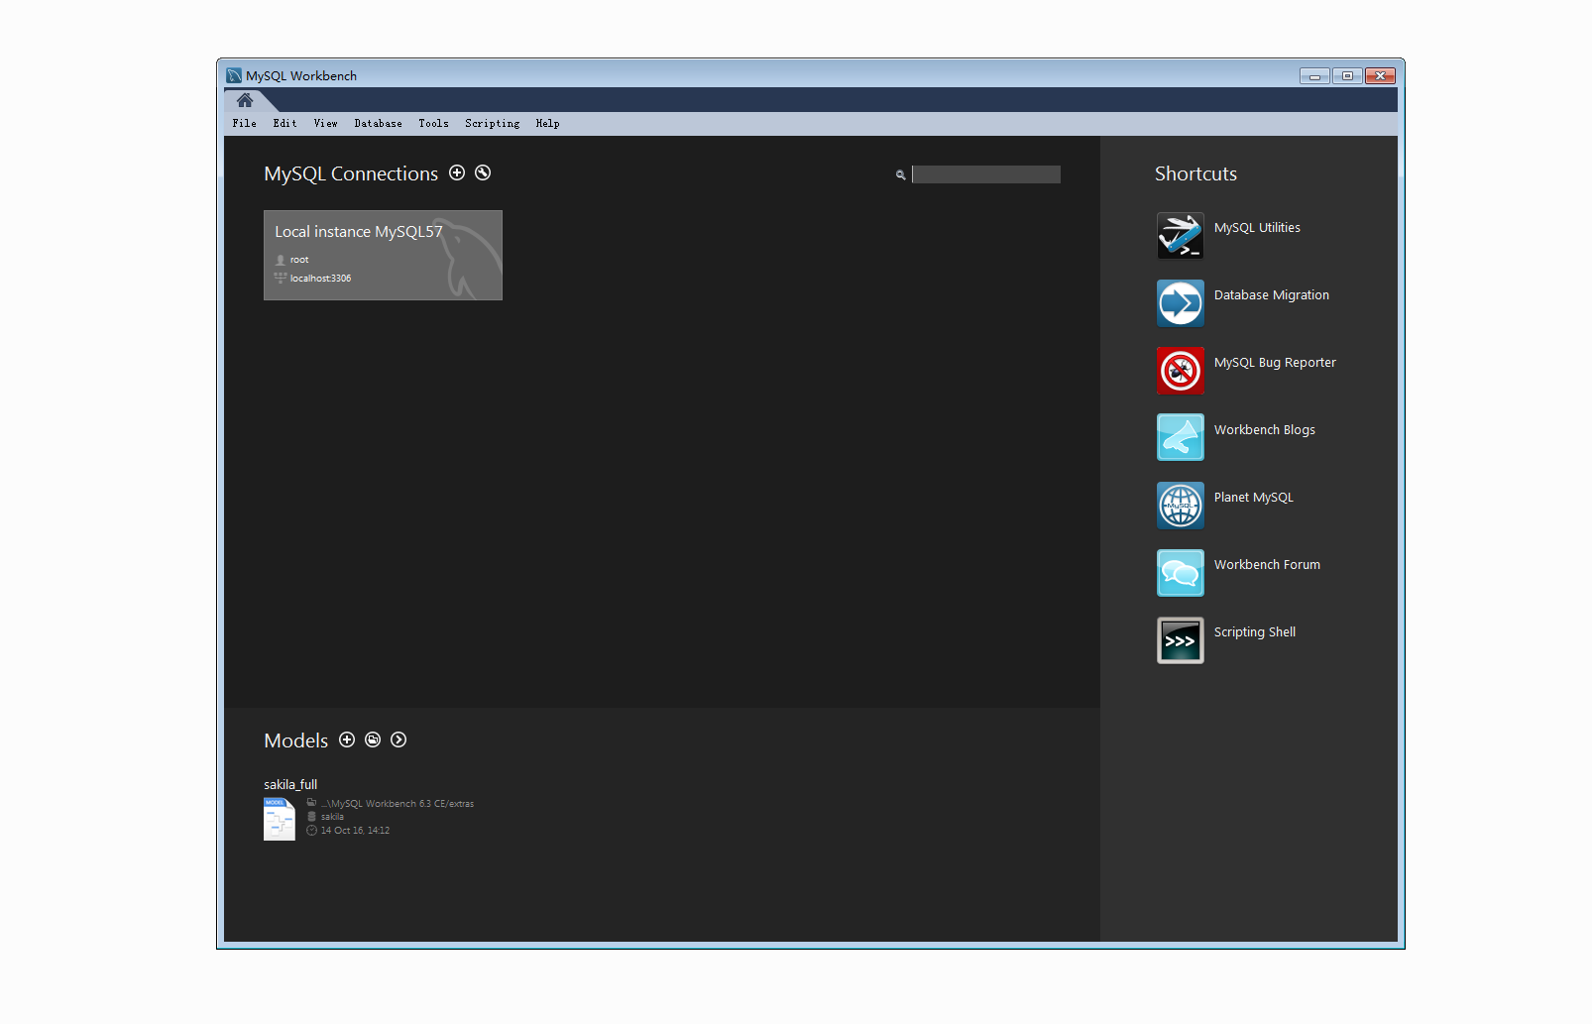Maximize the MySQL Workbench window
Image resolution: width=1592 pixels, height=1024 pixels.
[1347, 75]
